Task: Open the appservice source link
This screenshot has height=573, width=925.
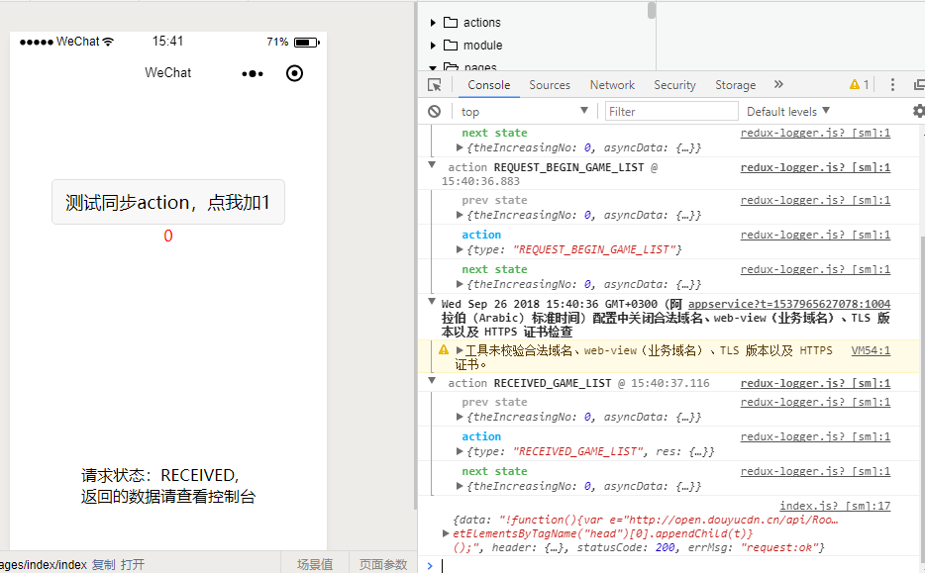Action: click(788, 304)
